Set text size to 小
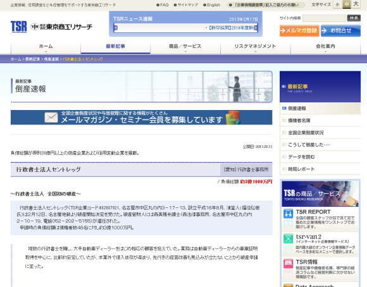 coord(337,4)
